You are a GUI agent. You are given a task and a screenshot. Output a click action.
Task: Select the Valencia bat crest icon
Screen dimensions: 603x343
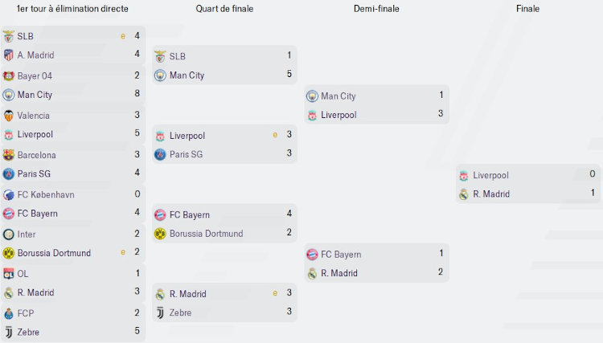(x=9, y=115)
